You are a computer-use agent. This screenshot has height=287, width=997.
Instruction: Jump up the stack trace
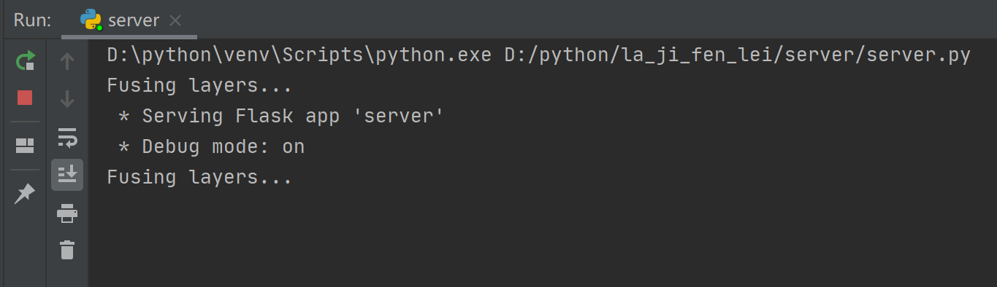[67, 61]
